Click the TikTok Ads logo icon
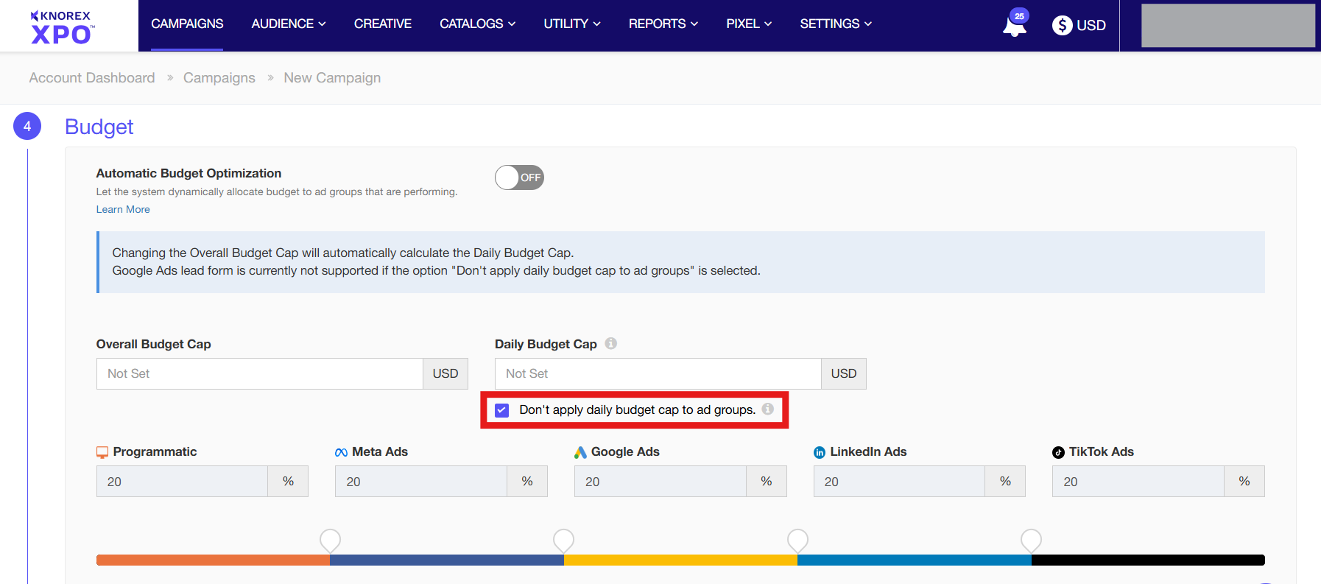This screenshot has height=584, width=1321. [1058, 452]
